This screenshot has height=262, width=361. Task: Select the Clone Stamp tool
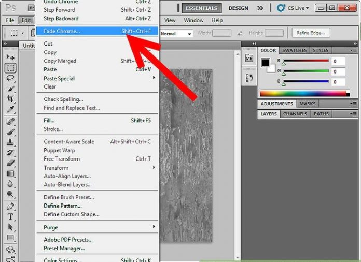pyautogui.click(x=10, y=142)
